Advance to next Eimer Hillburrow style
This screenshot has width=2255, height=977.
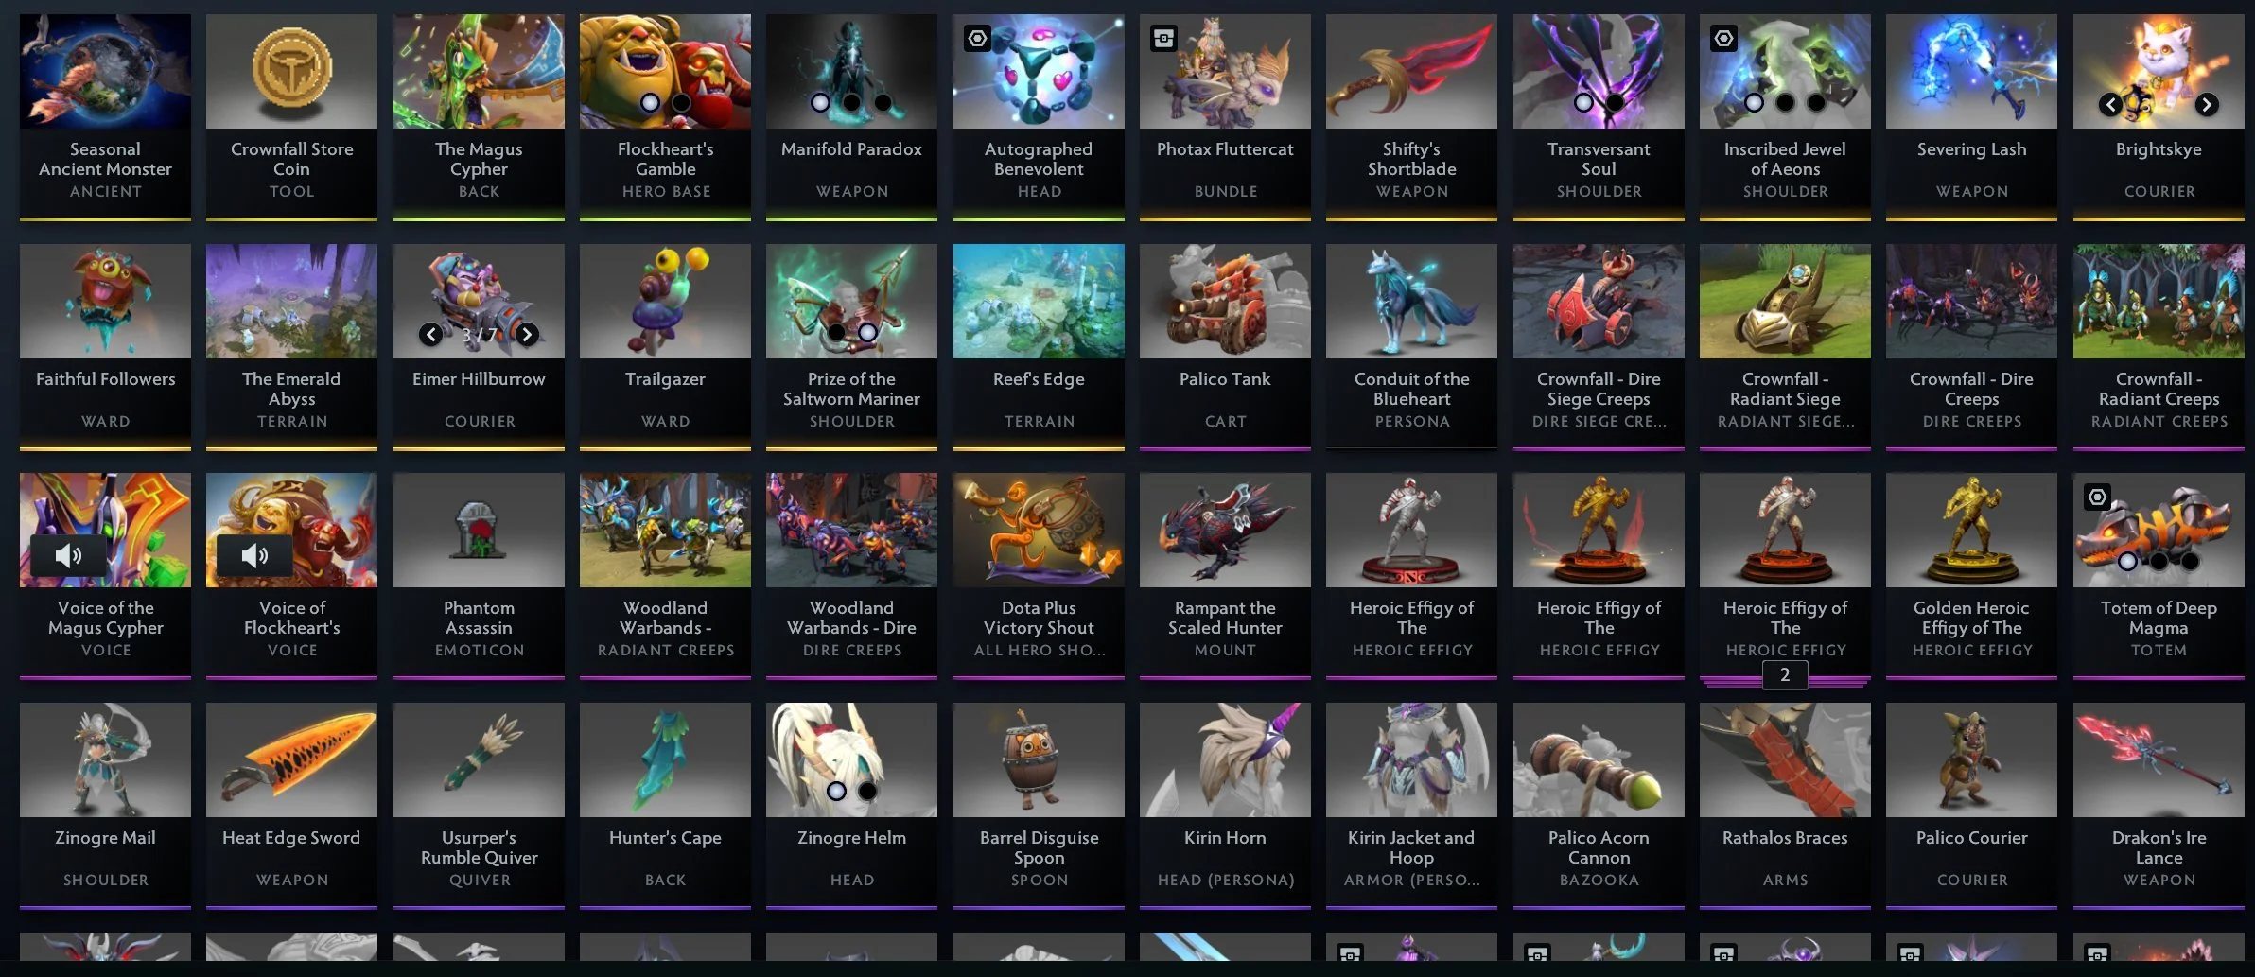[x=527, y=334]
